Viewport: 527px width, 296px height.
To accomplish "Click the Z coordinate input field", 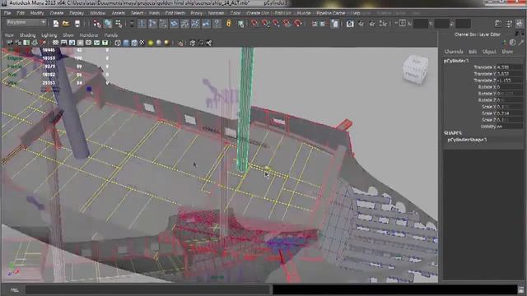I will [463, 24].
